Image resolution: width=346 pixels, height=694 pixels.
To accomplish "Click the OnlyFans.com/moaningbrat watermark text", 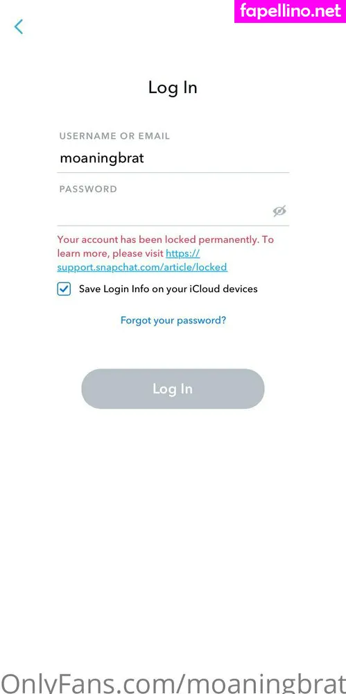I will [x=173, y=683].
